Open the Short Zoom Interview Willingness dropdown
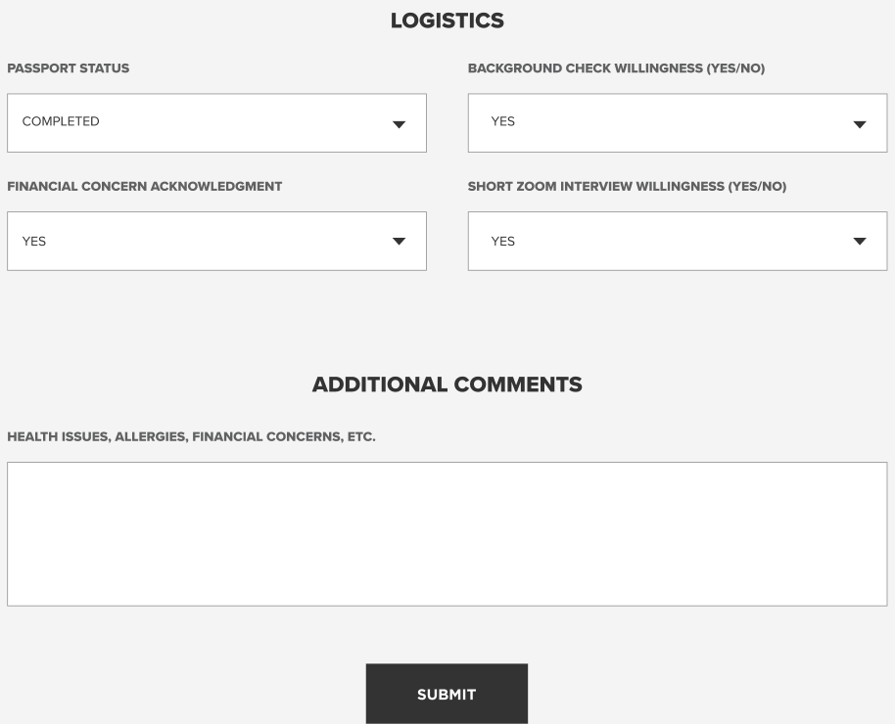 tap(678, 242)
